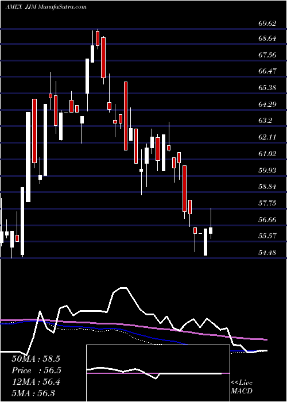Click the AMEX JJM MunafaSutra.com title text
Image resolution: width=287 pixels, height=402 pixels.
pyautogui.click(x=45, y=7)
